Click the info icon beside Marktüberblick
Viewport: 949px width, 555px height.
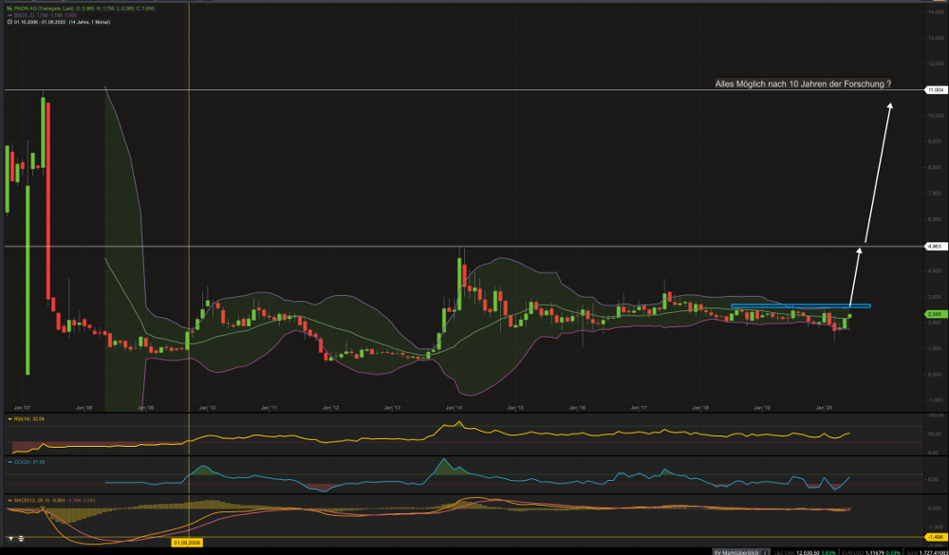tap(764, 552)
